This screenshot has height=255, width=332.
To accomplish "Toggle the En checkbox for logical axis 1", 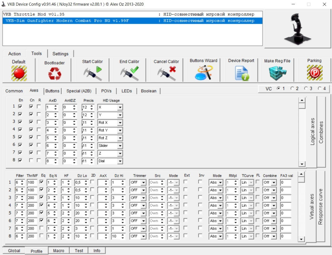I will point(20,107).
